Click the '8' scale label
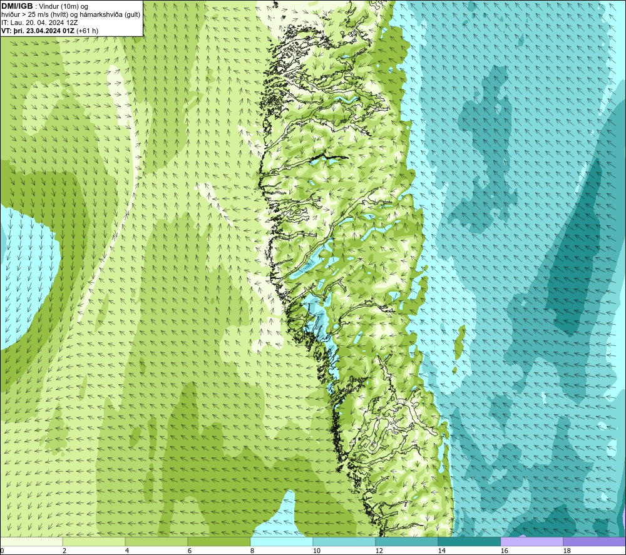Image resolution: width=626 pixels, height=555 pixels. [252, 551]
